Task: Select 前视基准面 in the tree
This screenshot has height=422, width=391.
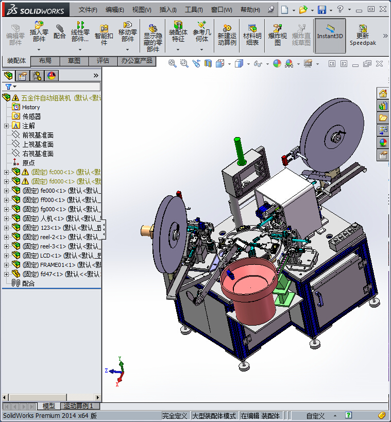Action: (x=38, y=135)
